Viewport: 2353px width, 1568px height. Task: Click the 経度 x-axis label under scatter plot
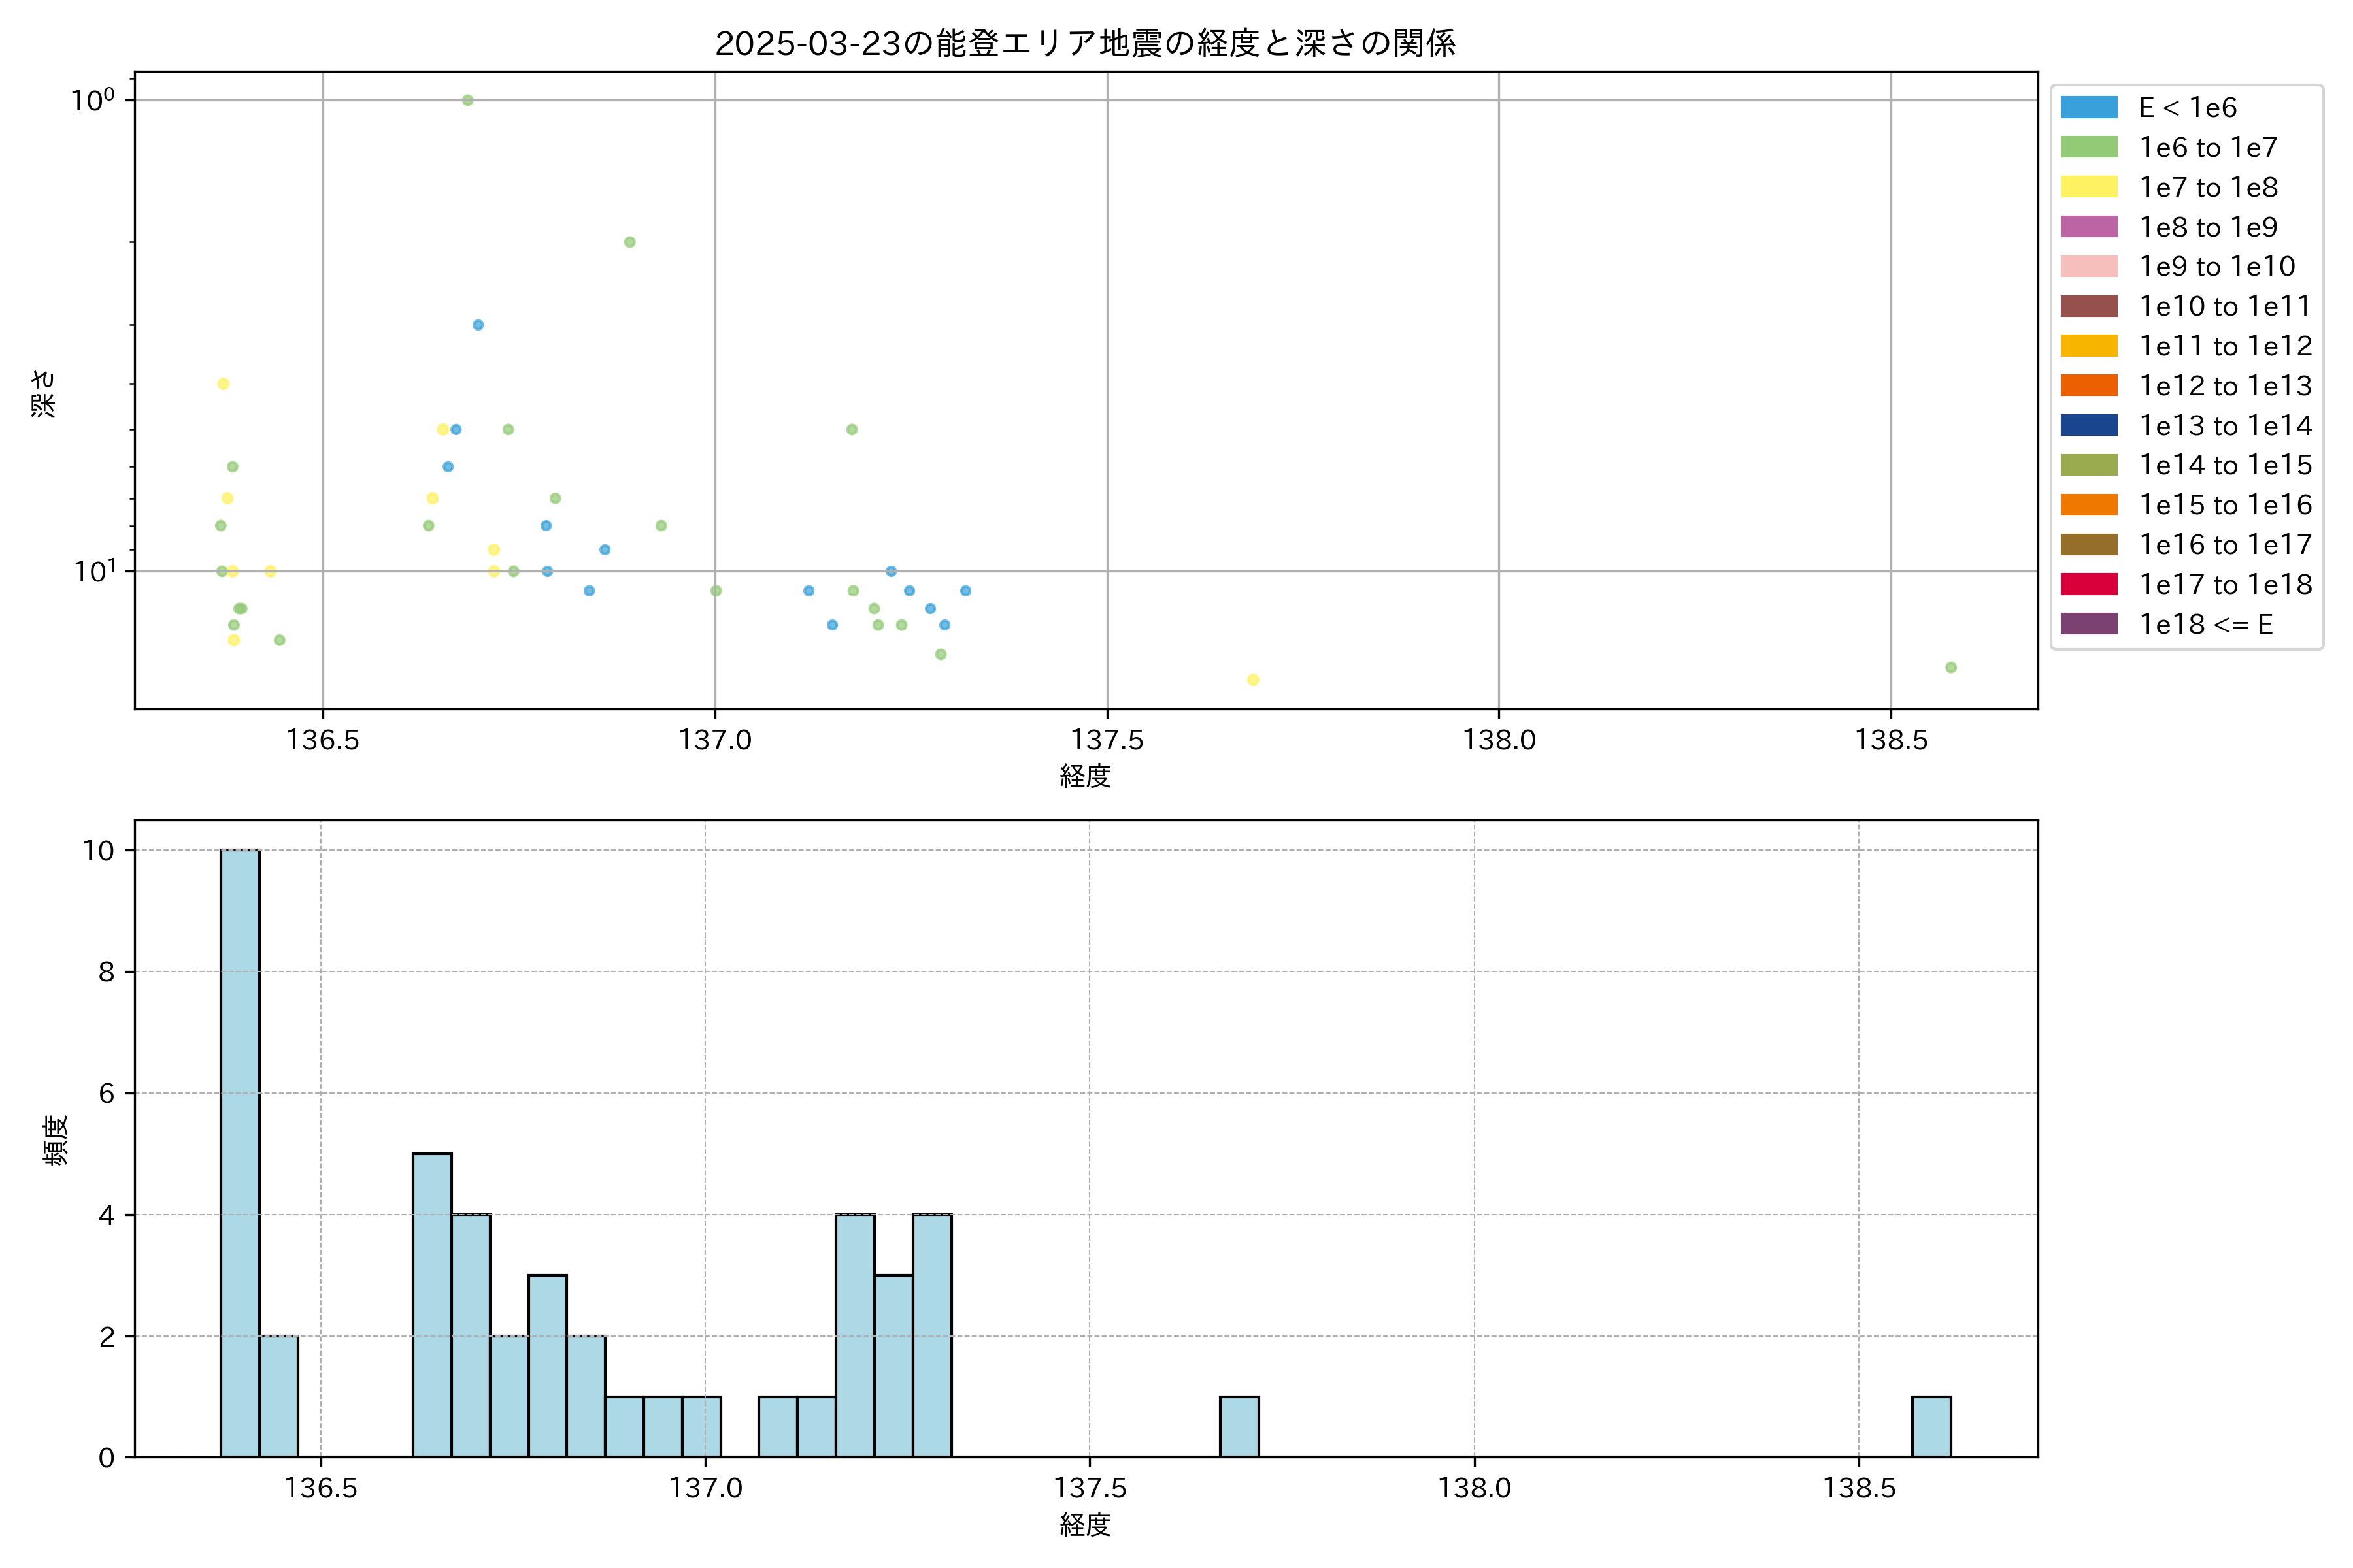[1086, 776]
